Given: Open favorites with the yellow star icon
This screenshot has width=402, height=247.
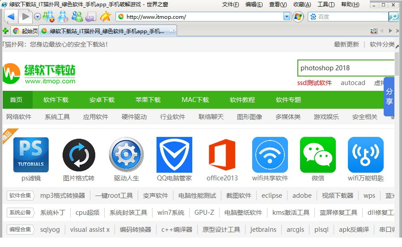Looking at the screenshot, I should [x=106, y=17].
